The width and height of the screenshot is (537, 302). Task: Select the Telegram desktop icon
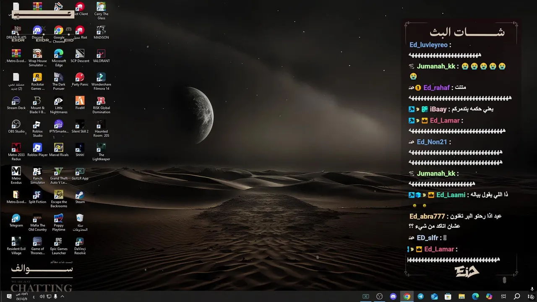point(16,221)
